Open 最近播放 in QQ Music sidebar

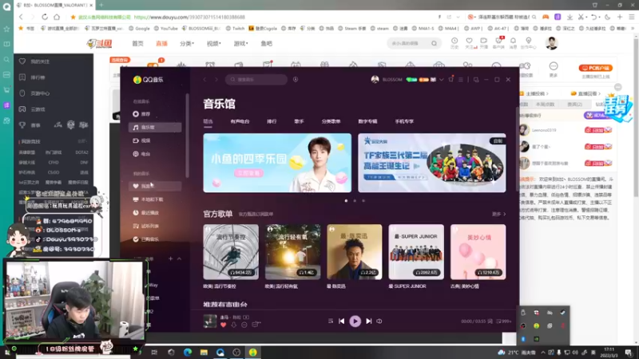pyautogui.click(x=155, y=212)
